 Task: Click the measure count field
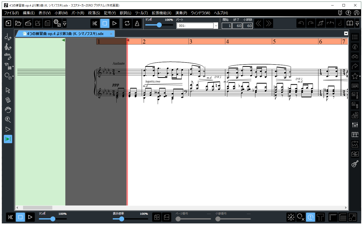[248, 25]
